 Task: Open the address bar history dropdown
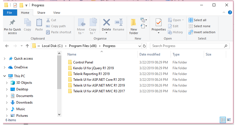tap(140, 46)
